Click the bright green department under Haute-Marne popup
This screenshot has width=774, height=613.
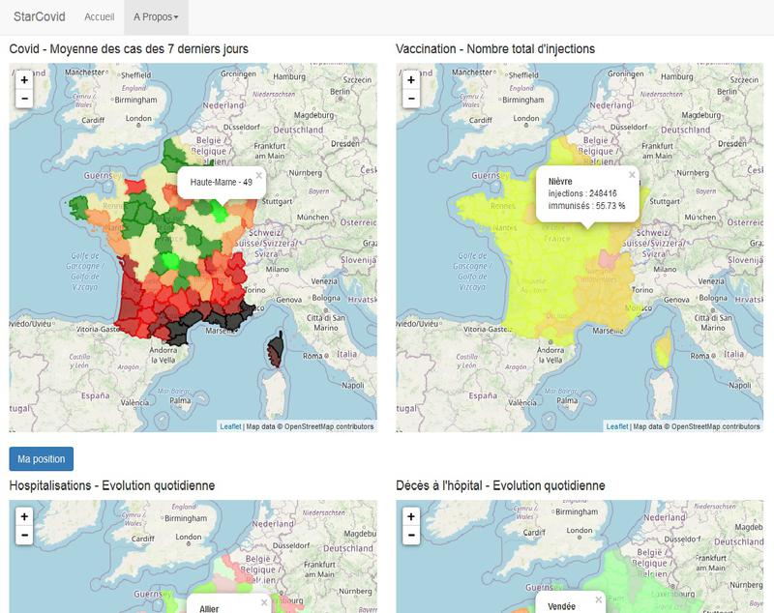tap(221, 211)
